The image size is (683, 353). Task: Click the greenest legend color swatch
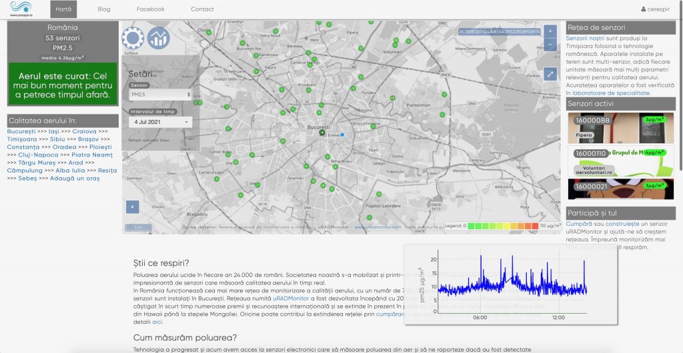(x=471, y=226)
